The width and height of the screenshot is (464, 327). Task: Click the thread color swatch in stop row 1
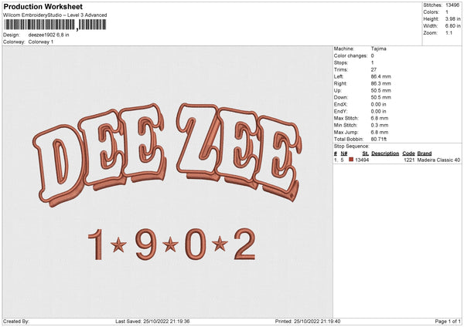[x=351, y=160]
